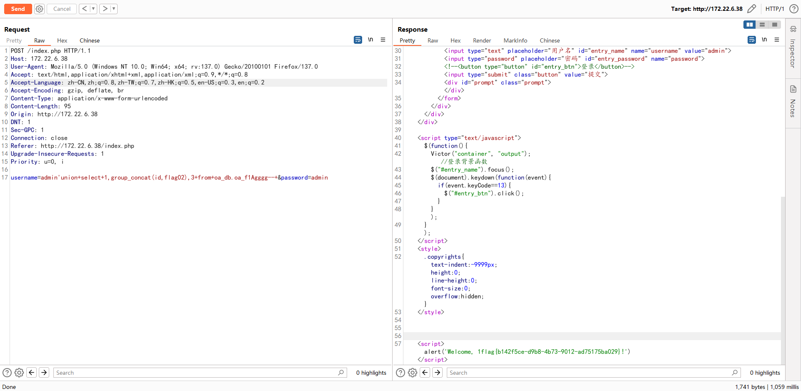Open Response search help icon
The image size is (801, 391).
pos(400,373)
